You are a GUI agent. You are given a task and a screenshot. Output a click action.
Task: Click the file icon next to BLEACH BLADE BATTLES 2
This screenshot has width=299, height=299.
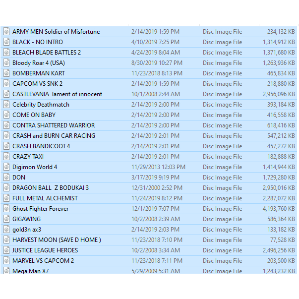[6, 53]
